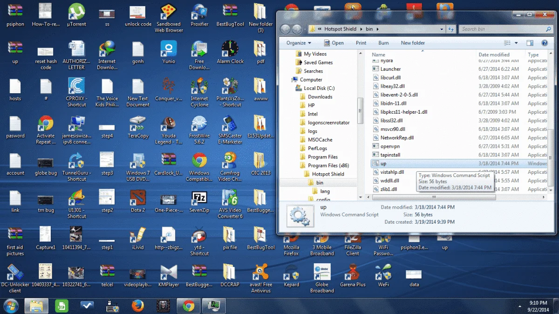This screenshot has height=314, width=559.
Task: Open the Organize dropdown menu
Action: pyautogui.click(x=299, y=43)
